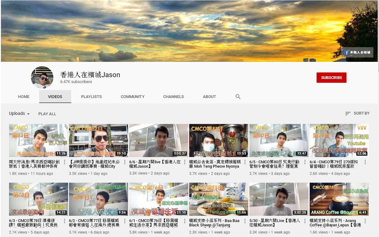The width and height of the screenshot is (379, 237).
Task: Play the 11:56 Baa Baa Black Sheep thumbnail
Action: [219, 199]
